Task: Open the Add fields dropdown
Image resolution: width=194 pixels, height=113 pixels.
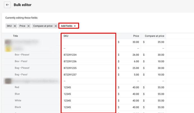Action: (69, 26)
